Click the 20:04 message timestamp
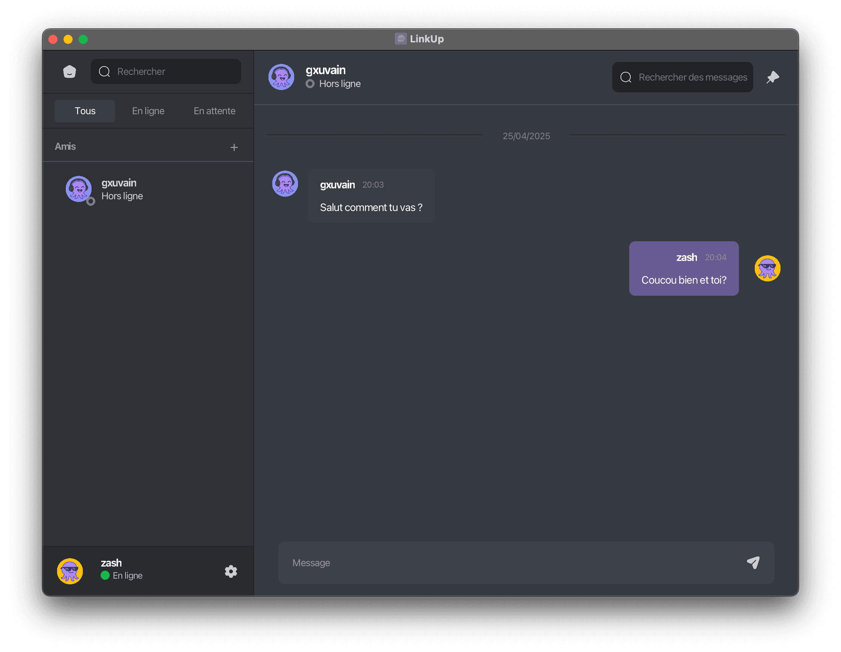Image resolution: width=841 pixels, height=652 pixels. tap(715, 257)
